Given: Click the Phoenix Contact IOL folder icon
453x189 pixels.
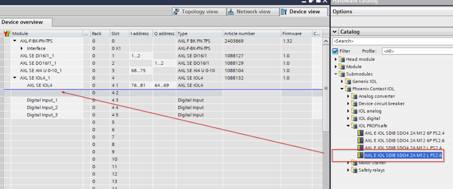Looking at the screenshot, I should [348, 89].
